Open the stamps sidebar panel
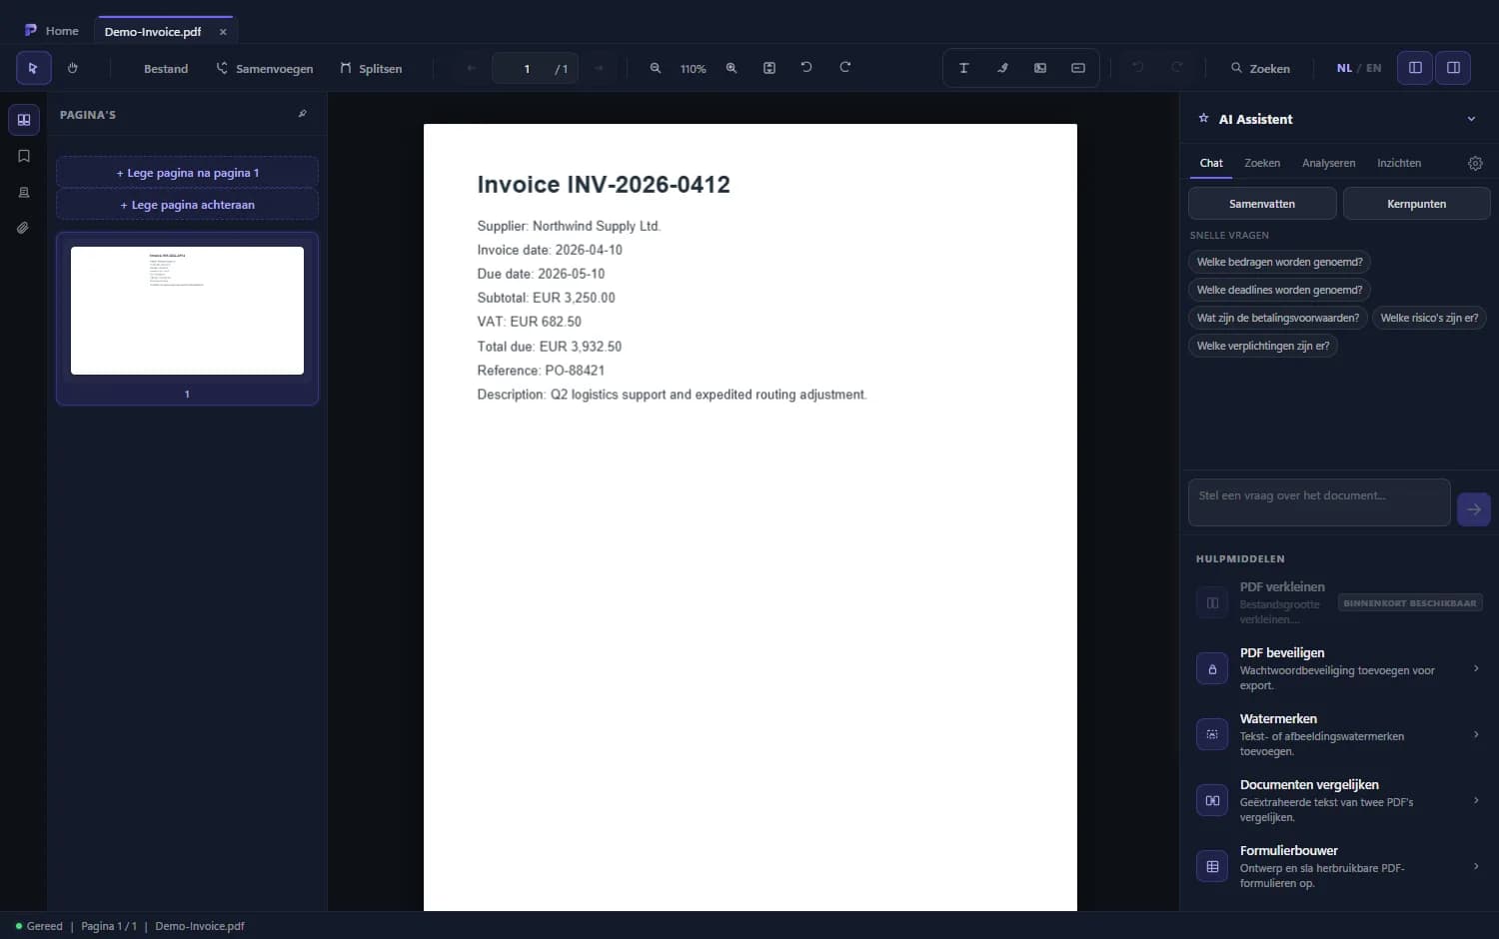 point(24,192)
